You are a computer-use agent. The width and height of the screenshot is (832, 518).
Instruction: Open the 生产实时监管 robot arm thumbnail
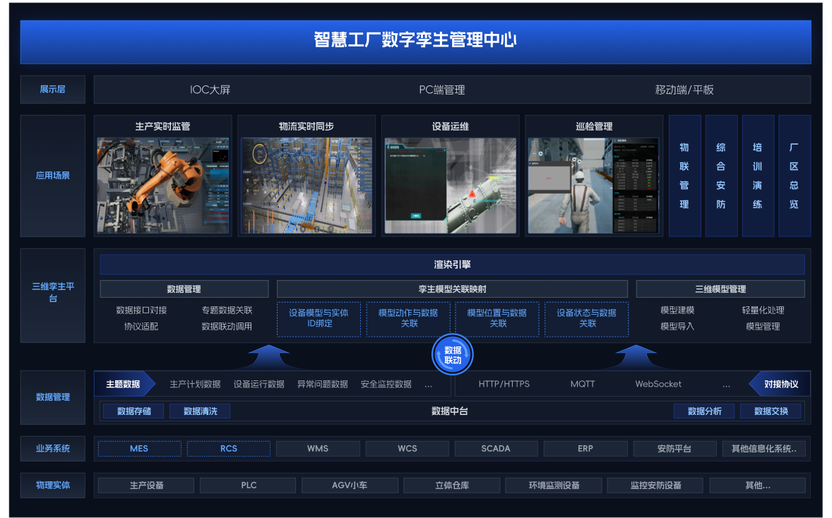(162, 185)
